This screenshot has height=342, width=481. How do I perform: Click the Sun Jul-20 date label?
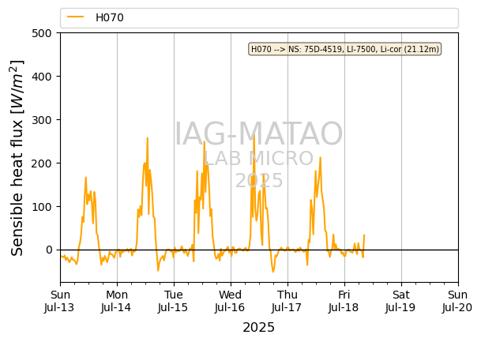[457, 301]
